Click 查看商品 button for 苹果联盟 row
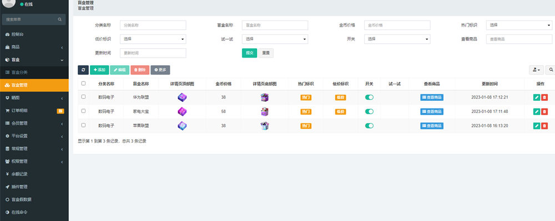The image size is (555, 221). 432,126
